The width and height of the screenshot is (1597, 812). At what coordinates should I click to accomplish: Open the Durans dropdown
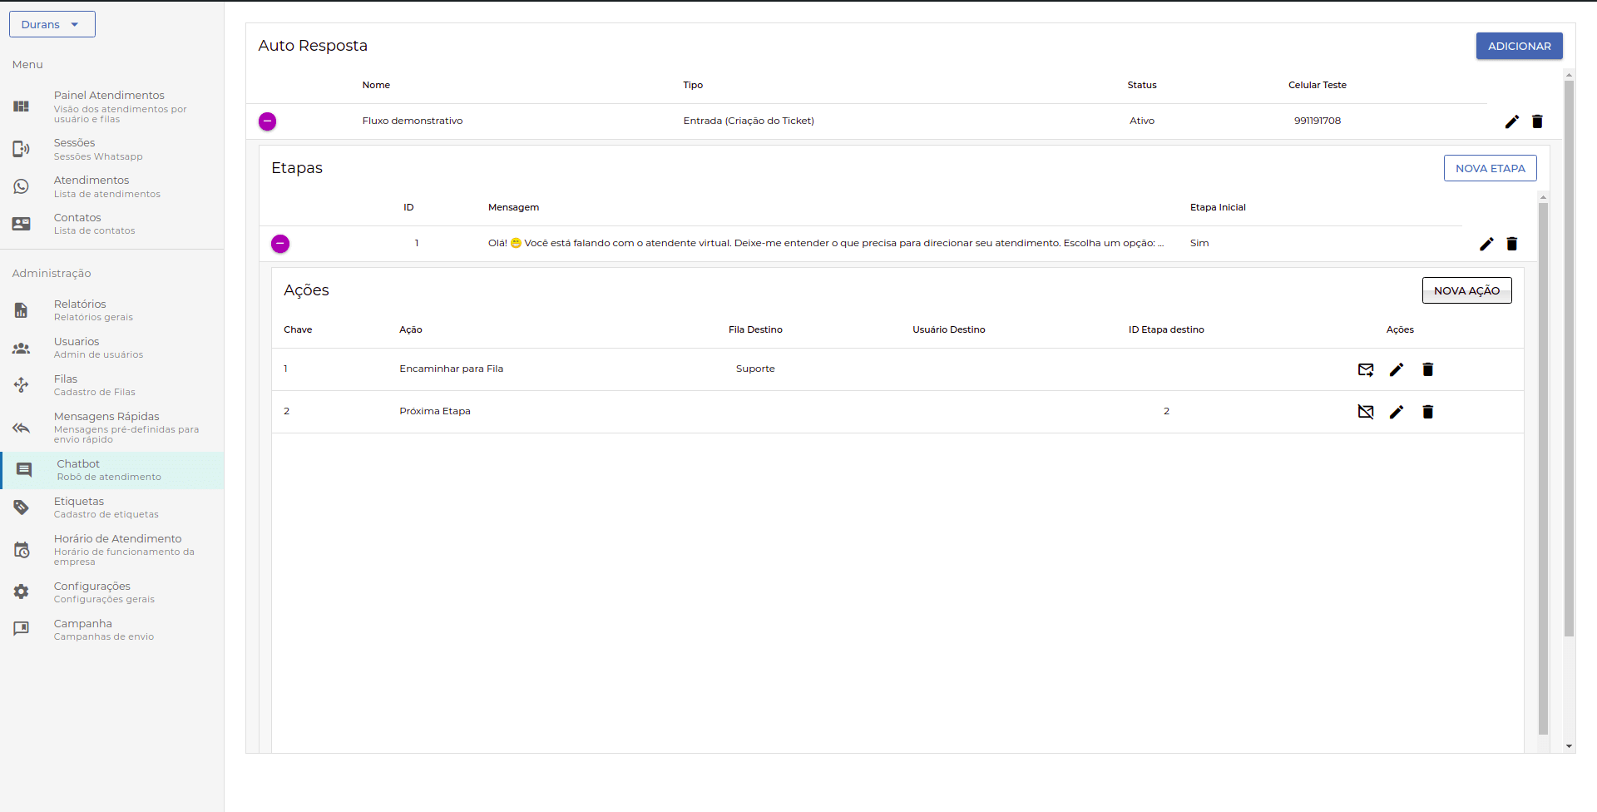[52, 24]
